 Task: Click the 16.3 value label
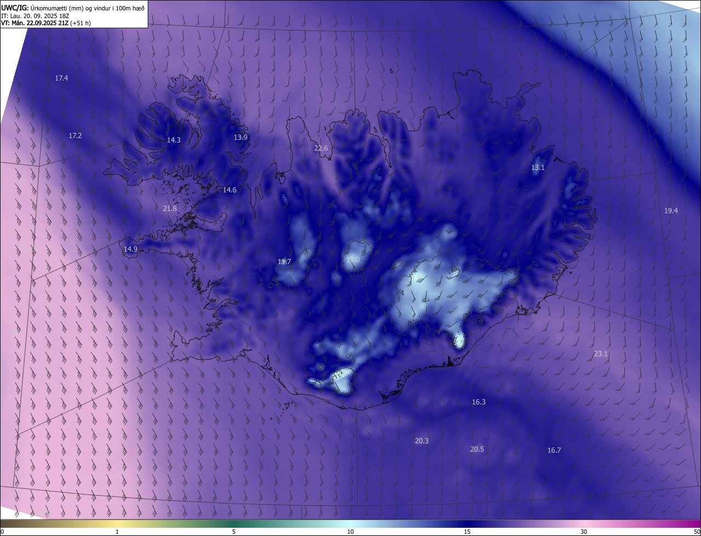479,402
